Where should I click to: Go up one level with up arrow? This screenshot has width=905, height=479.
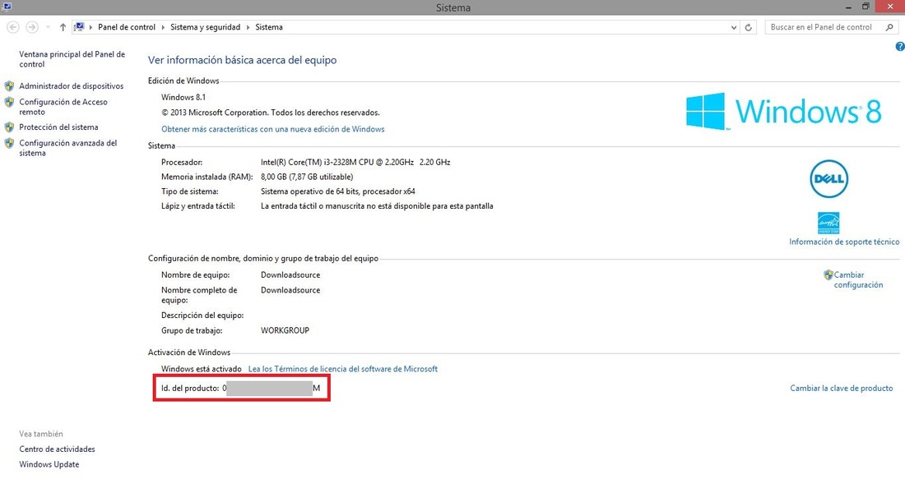click(63, 27)
